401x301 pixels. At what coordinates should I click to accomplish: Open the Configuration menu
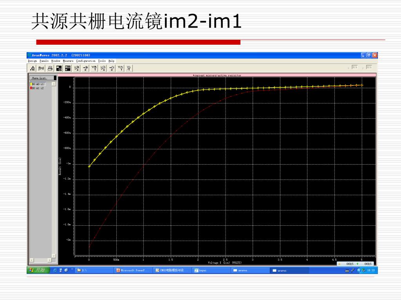[86, 61]
